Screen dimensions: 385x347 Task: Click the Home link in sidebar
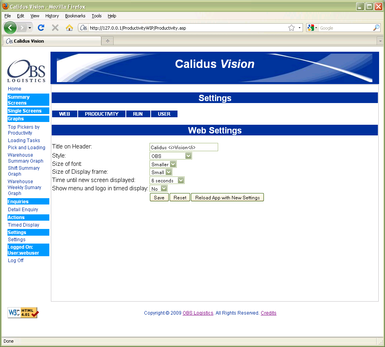coord(15,89)
